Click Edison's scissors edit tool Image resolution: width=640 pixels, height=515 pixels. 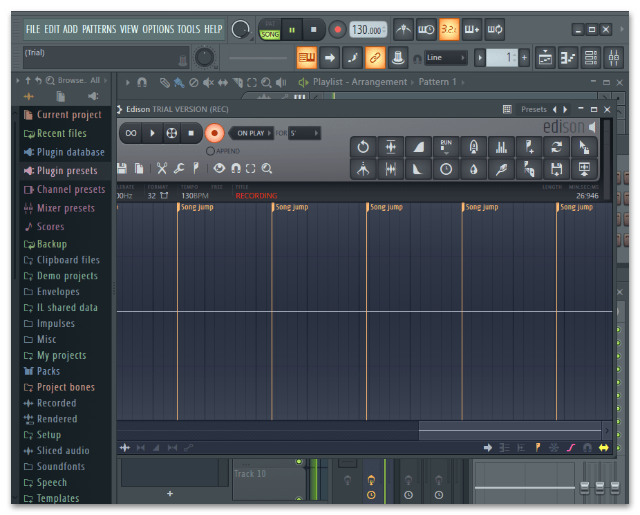click(162, 168)
